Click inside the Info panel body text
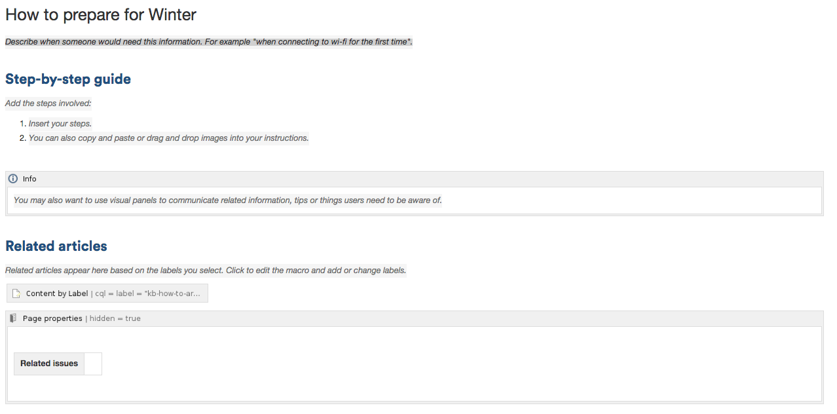 pos(227,200)
